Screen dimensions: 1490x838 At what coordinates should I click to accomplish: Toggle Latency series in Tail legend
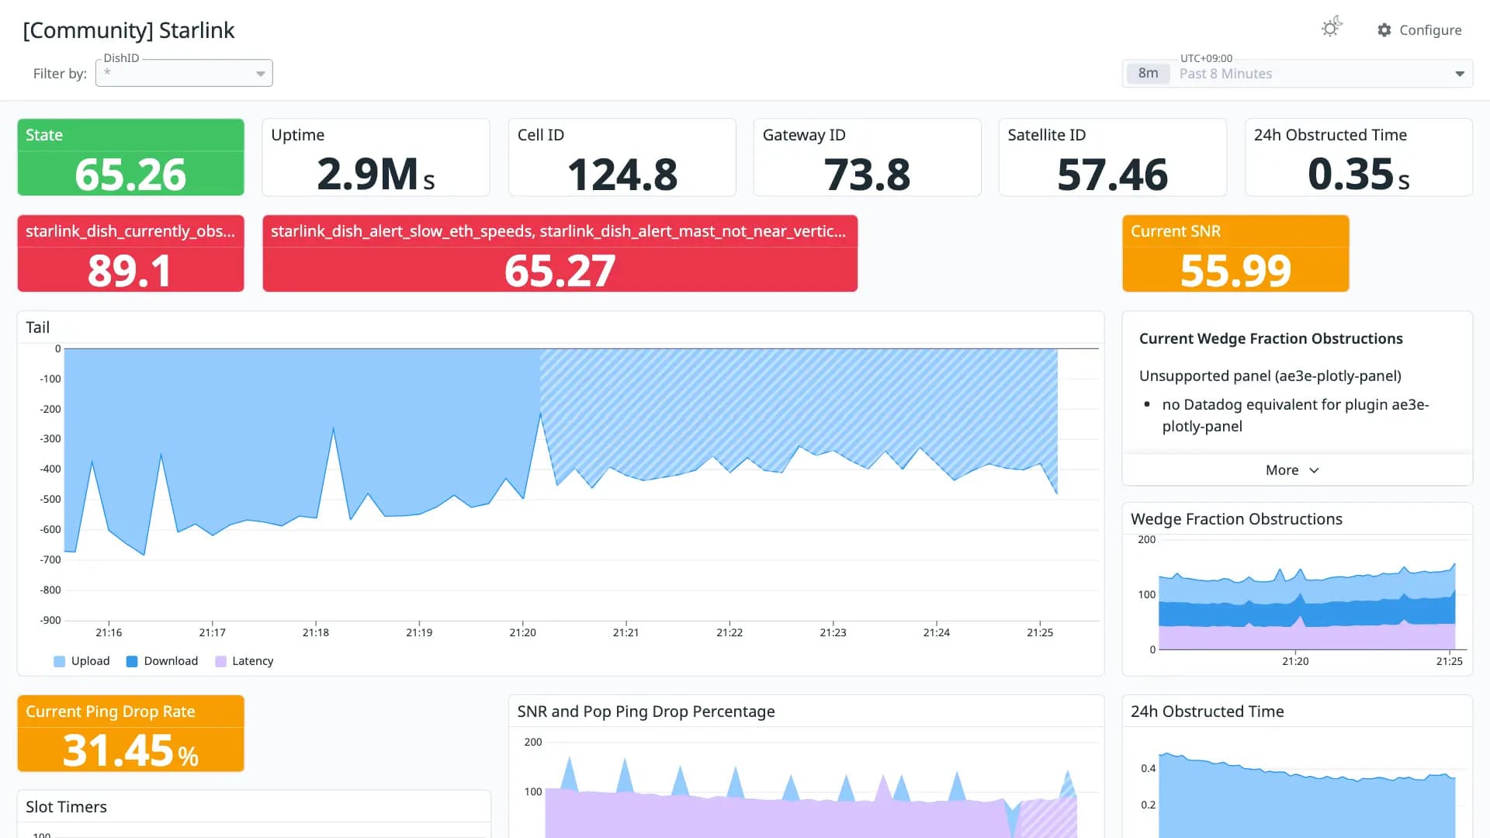[244, 661]
